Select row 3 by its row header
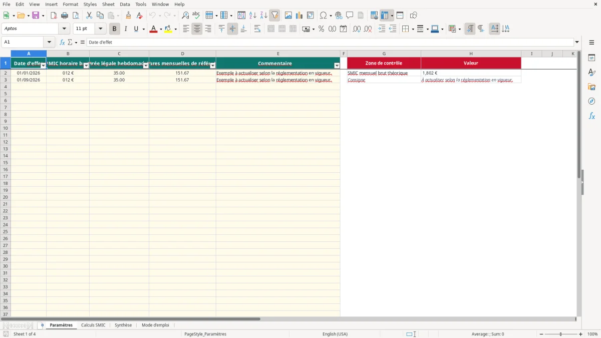The height and width of the screenshot is (338, 601). pyautogui.click(x=6, y=80)
